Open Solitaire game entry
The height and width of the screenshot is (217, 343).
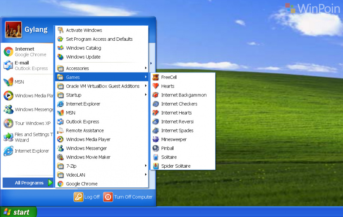[x=183, y=157]
